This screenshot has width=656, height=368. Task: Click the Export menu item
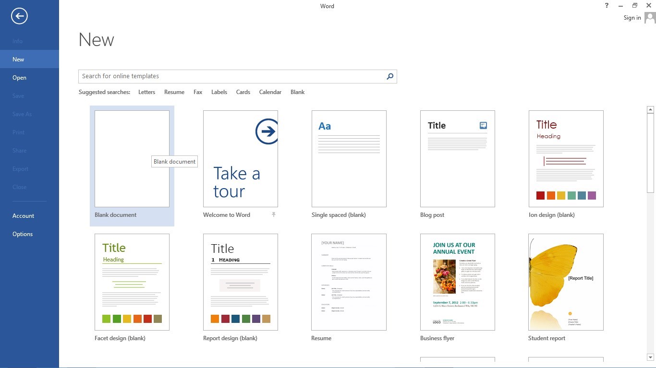click(x=29, y=169)
